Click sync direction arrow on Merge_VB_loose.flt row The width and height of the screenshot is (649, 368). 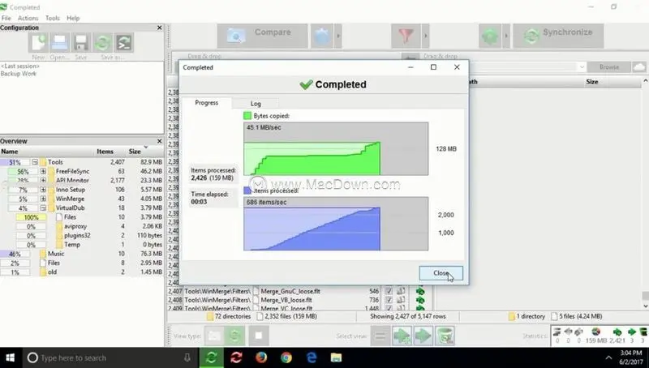(420, 300)
